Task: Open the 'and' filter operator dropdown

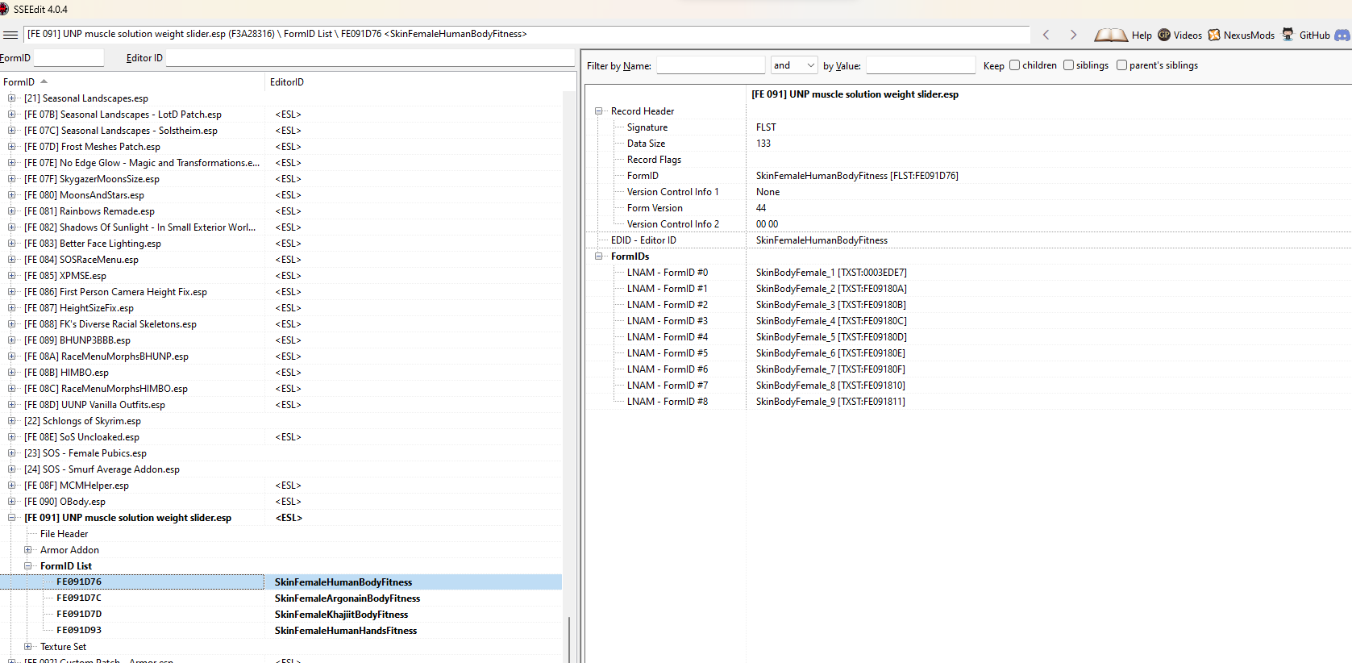Action: coord(794,65)
